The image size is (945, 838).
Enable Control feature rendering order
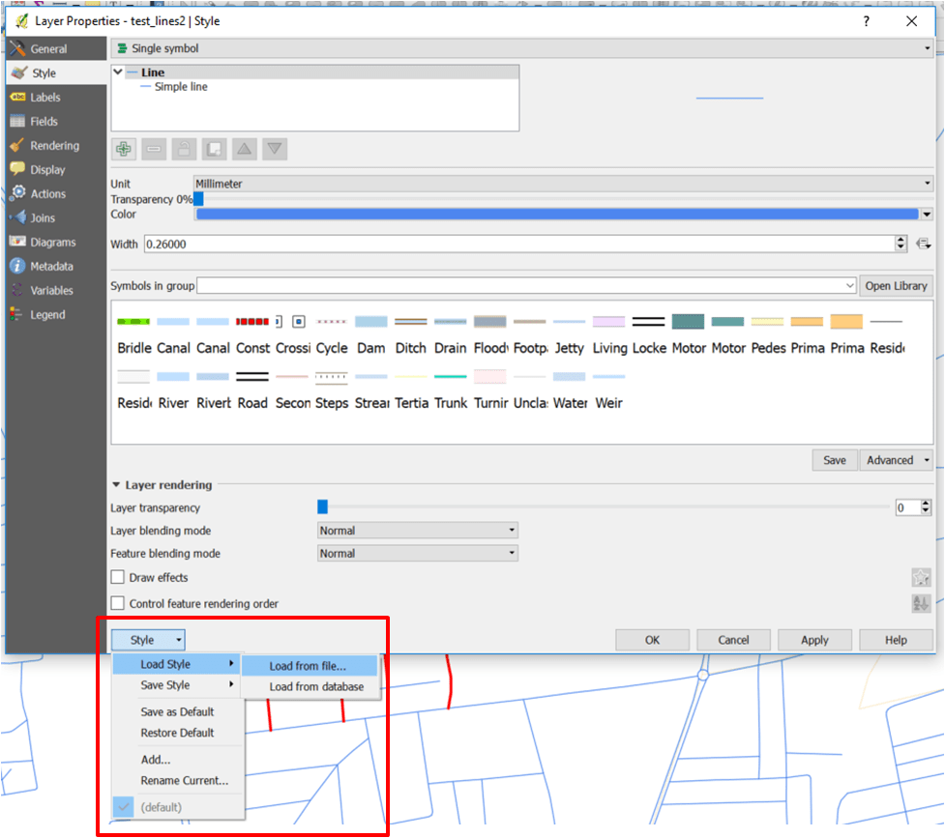click(118, 603)
